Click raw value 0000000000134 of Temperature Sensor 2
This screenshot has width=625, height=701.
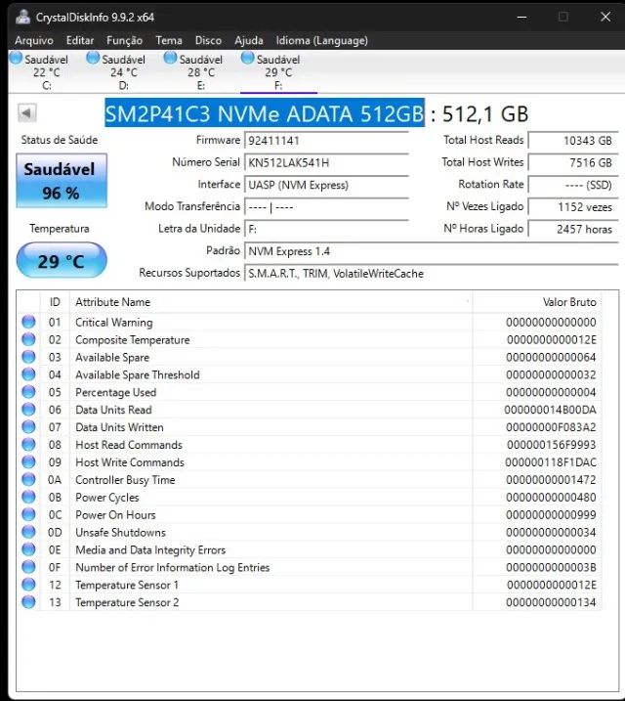(551, 602)
